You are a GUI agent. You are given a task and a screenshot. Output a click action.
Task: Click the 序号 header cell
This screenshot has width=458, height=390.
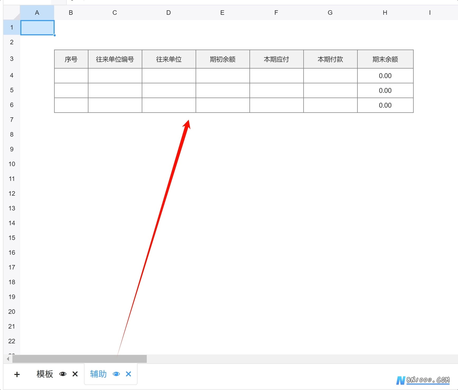point(71,59)
